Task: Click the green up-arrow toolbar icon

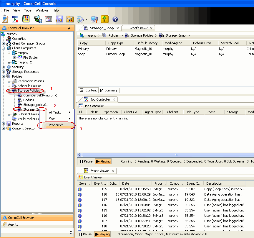Action: (105, 19)
